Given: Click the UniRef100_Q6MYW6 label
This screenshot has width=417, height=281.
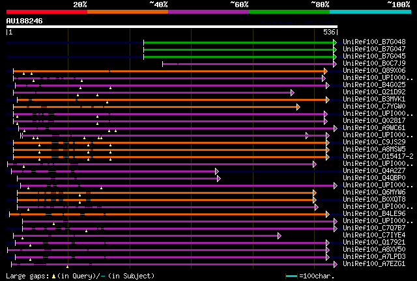Looking at the screenshot, I should click(374, 193).
